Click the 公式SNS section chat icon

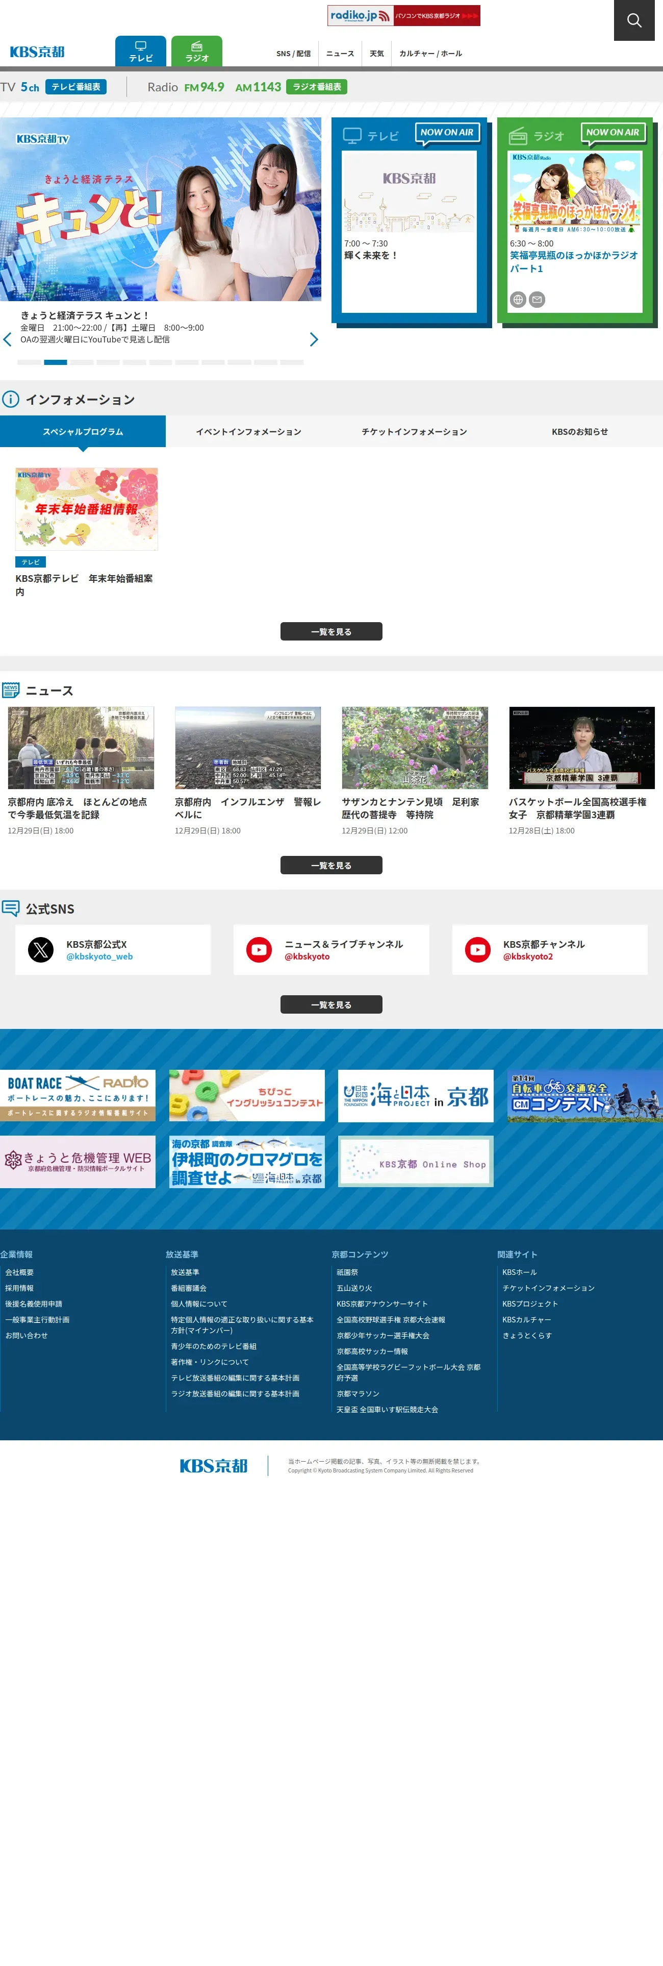11,908
